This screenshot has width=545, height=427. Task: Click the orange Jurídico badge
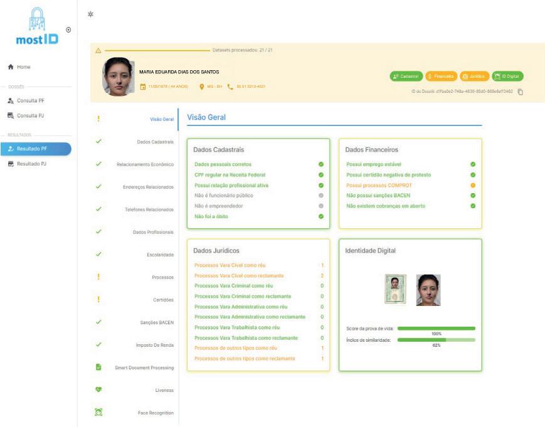coord(474,76)
